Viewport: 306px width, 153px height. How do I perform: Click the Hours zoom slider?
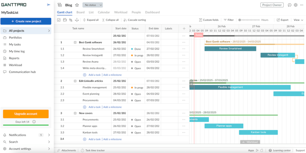(x=249, y=20)
